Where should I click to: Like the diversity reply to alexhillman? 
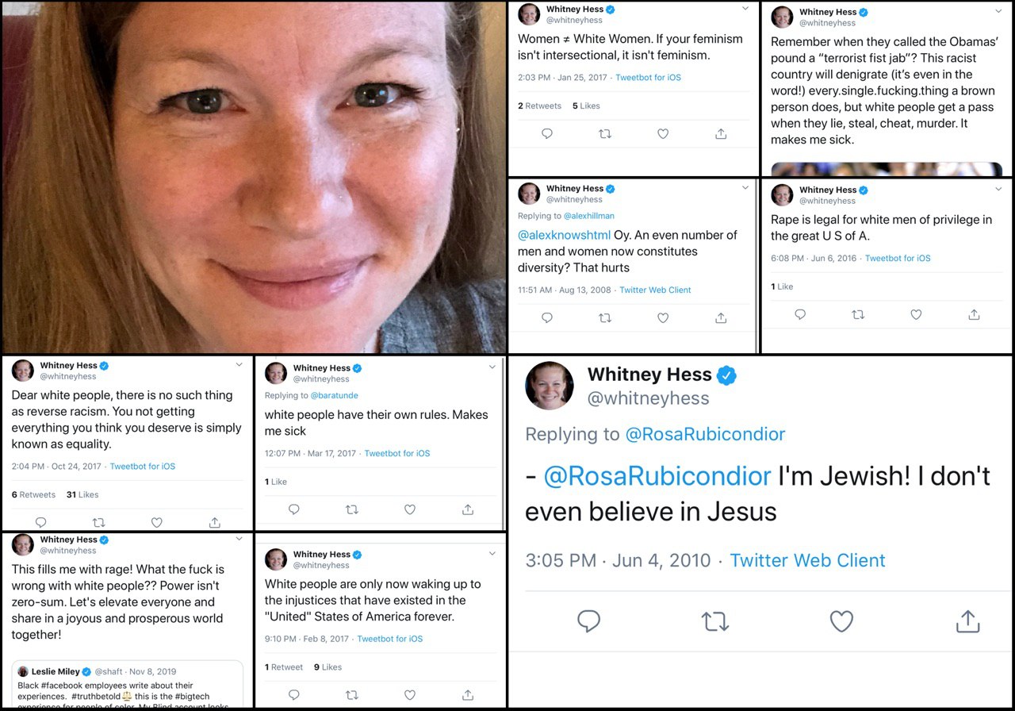[x=663, y=318]
